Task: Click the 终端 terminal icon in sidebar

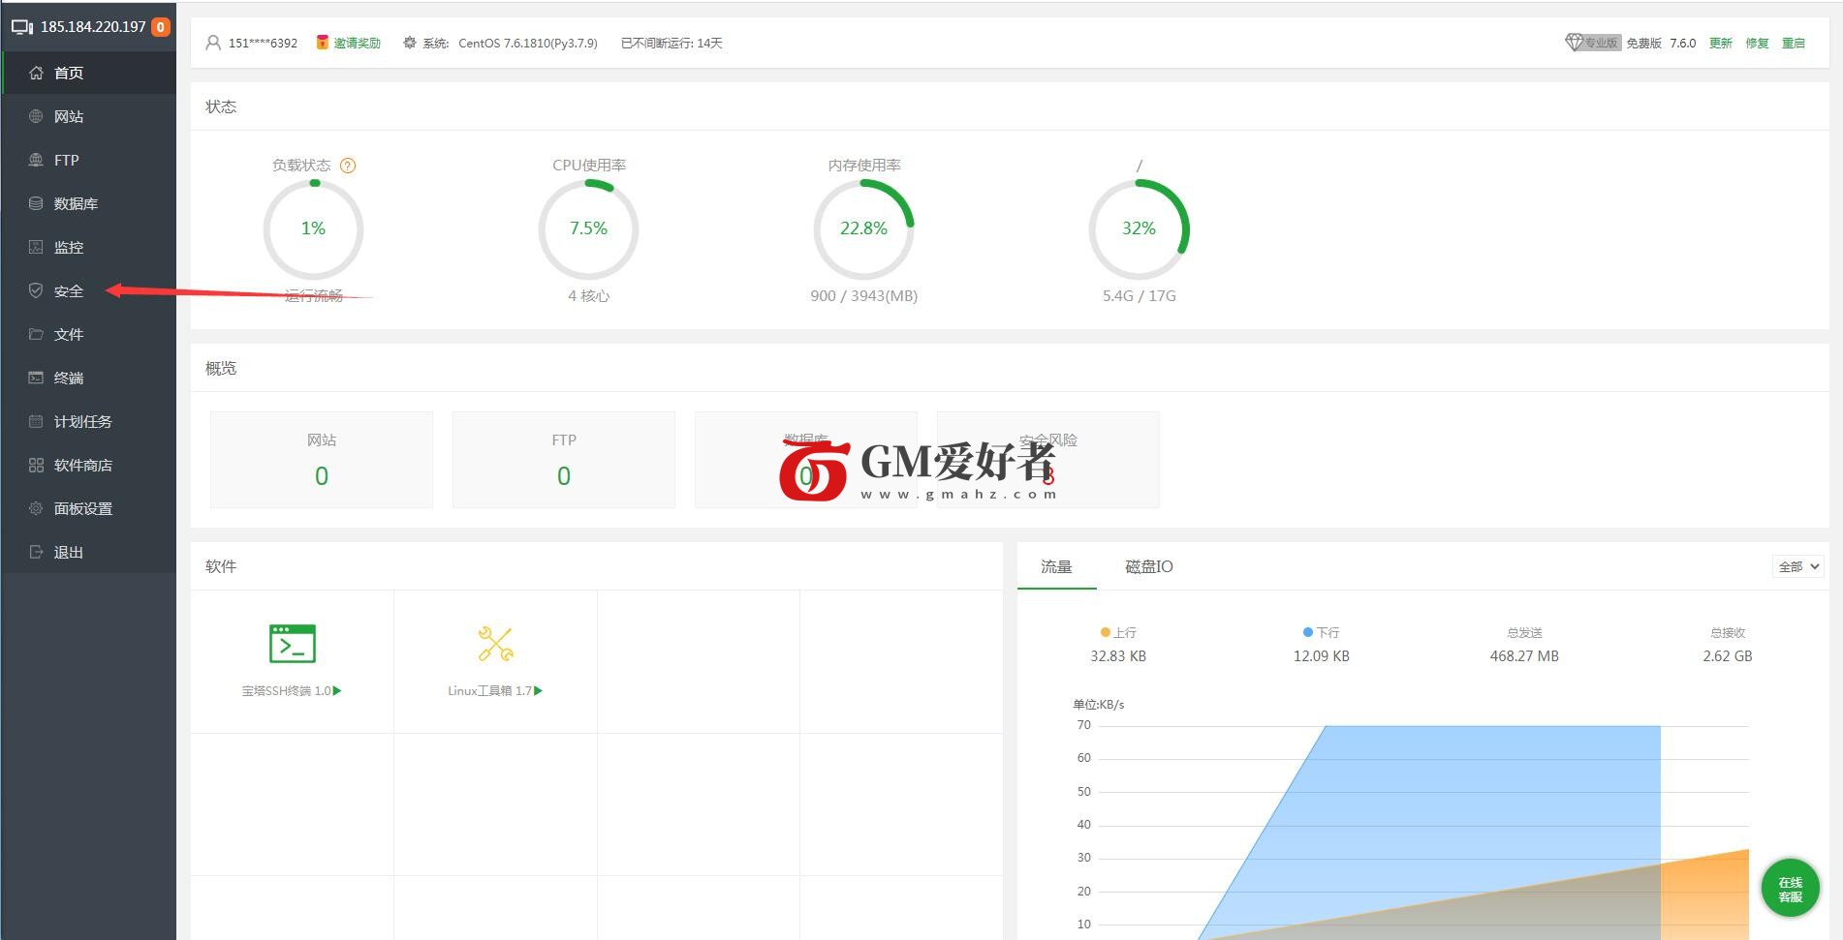Action: click(36, 378)
